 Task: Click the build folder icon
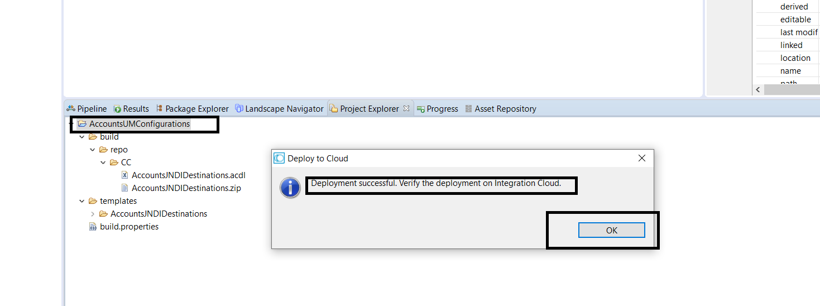pyautogui.click(x=93, y=137)
